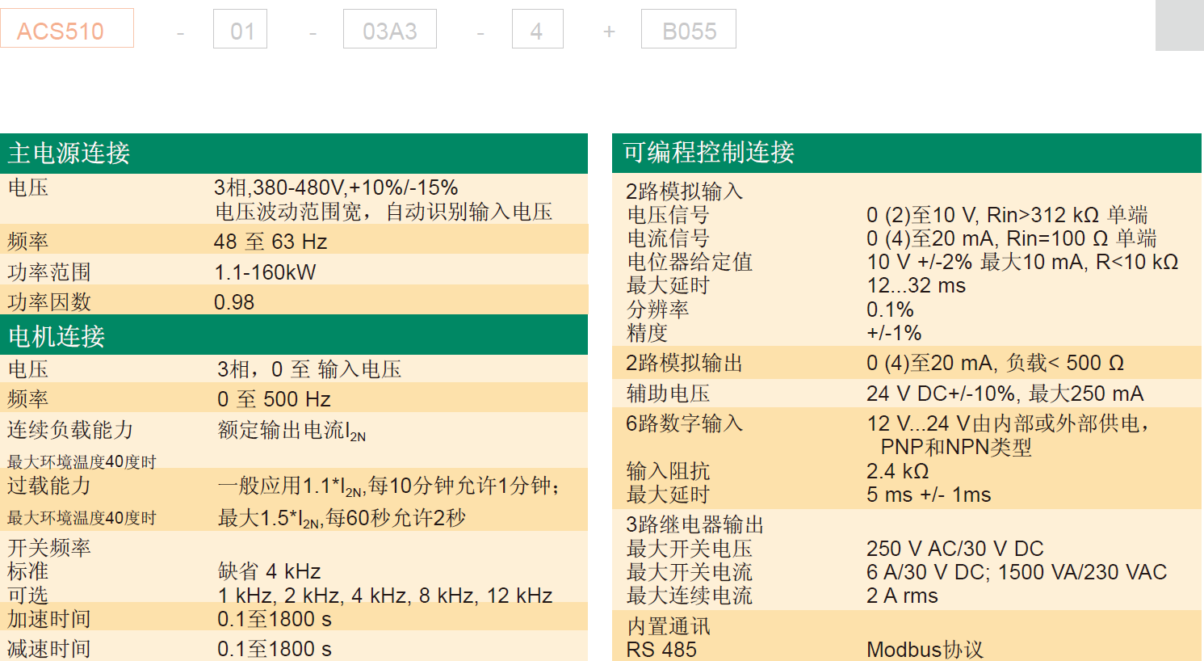1204x661 pixels.
Task: Click the 分辨率 label
Action: pos(658,309)
